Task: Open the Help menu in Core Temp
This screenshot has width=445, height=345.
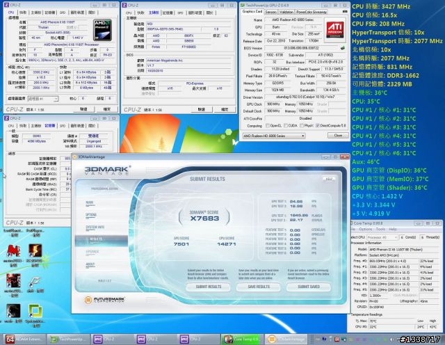Action: coord(393,229)
